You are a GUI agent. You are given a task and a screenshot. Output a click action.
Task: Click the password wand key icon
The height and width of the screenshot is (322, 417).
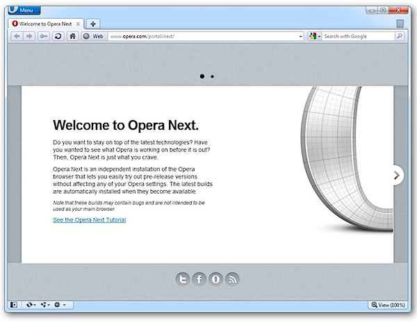(x=44, y=36)
